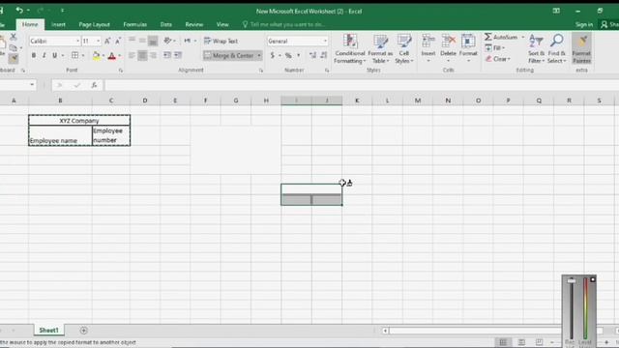The height and width of the screenshot is (348, 619).
Task: Click the Merge & Center button
Action: pyautogui.click(x=229, y=56)
